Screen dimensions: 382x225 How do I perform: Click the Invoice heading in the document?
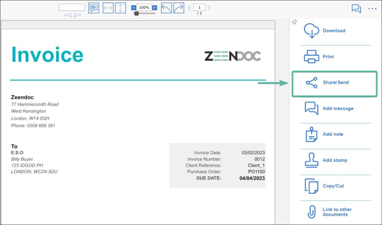pos(47,54)
